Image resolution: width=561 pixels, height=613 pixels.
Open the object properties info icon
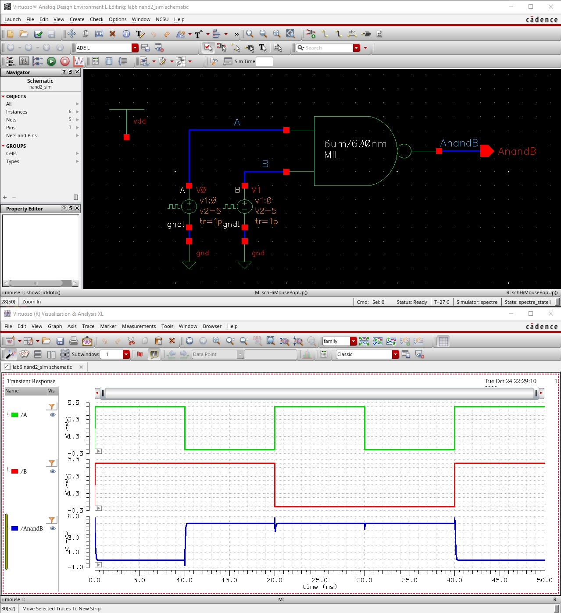126,34
